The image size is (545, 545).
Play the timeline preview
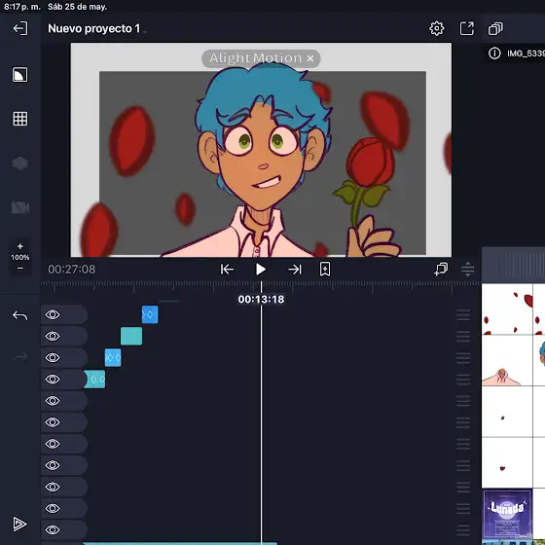pyautogui.click(x=261, y=269)
